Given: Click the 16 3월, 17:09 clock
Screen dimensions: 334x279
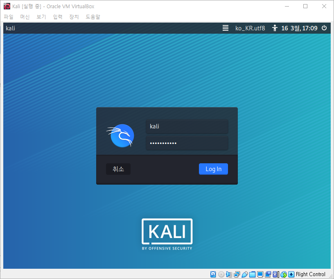Looking at the screenshot, I should tap(299, 28).
